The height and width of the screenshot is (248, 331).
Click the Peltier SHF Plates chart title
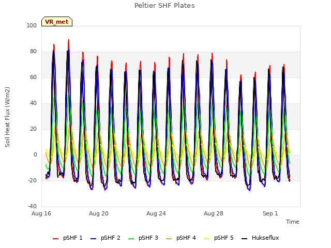point(164,6)
